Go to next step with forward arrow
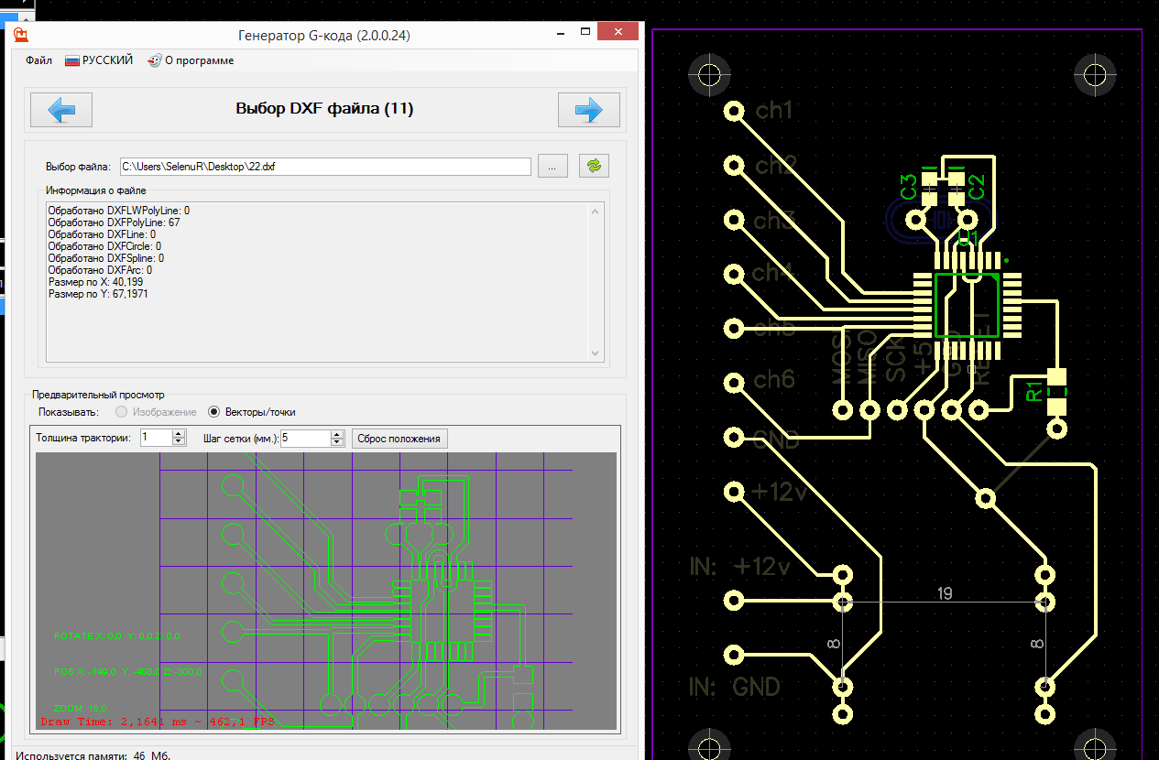Viewport: 1159px width, 760px height. tap(588, 110)
